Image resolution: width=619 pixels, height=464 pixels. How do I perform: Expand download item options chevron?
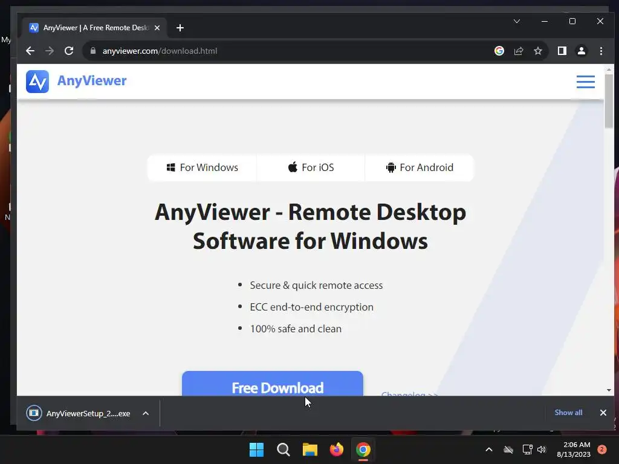click(146, 413)
